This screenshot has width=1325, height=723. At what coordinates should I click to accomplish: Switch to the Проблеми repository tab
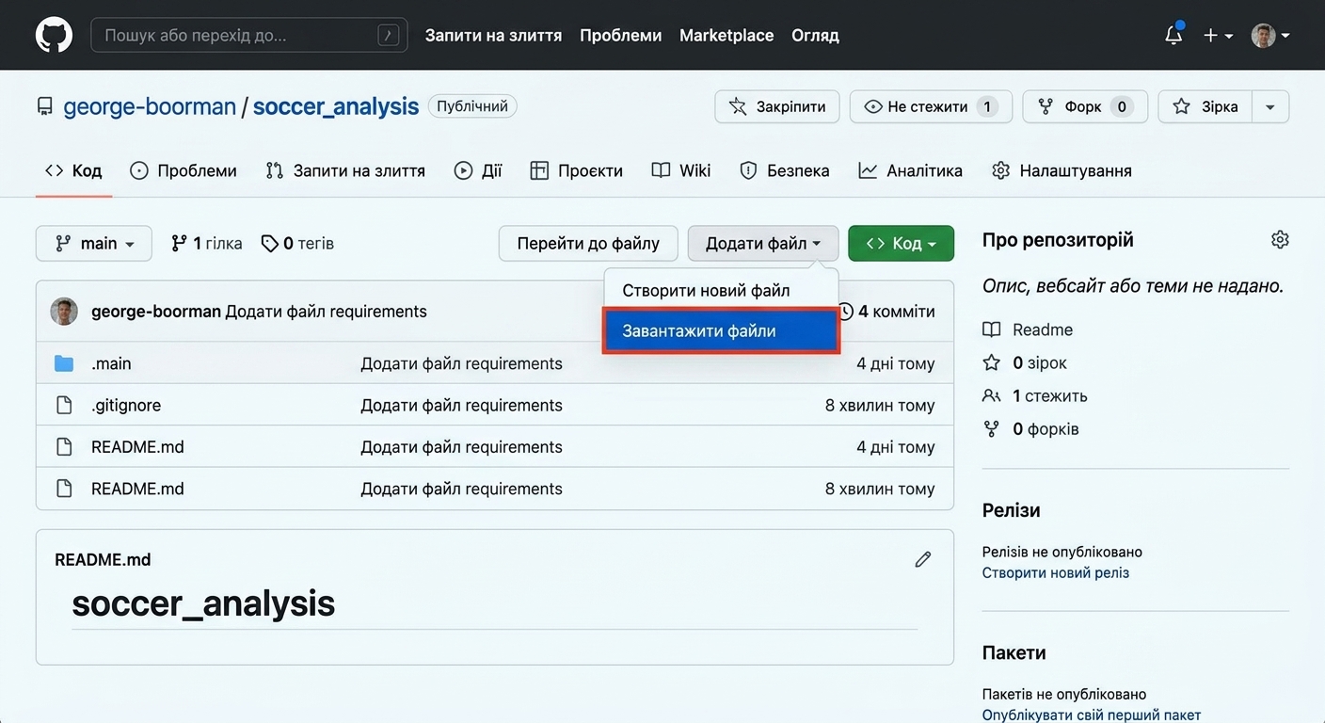184,170
